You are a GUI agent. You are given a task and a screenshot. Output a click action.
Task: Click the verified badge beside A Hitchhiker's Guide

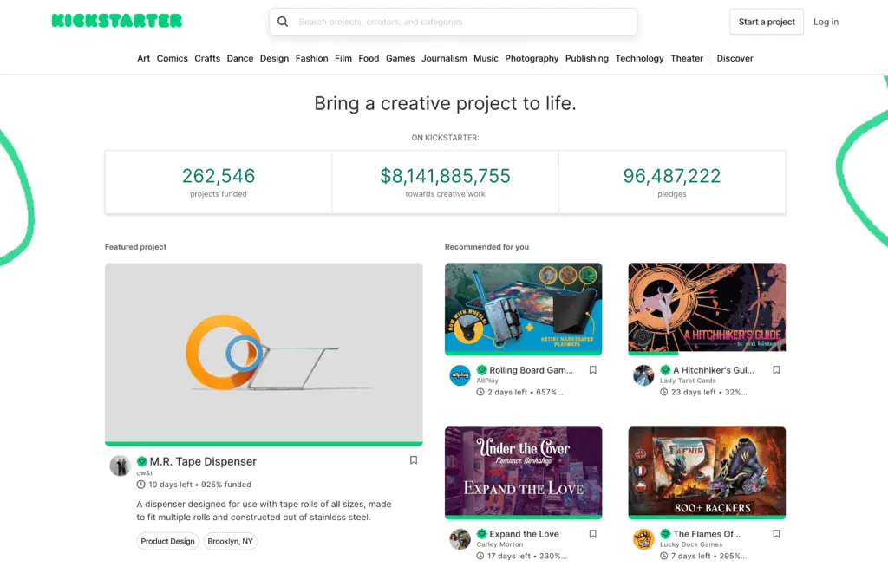click(x=665, y=370)
